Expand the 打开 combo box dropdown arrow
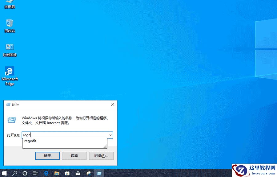277x177 pixels. point(110,135)
